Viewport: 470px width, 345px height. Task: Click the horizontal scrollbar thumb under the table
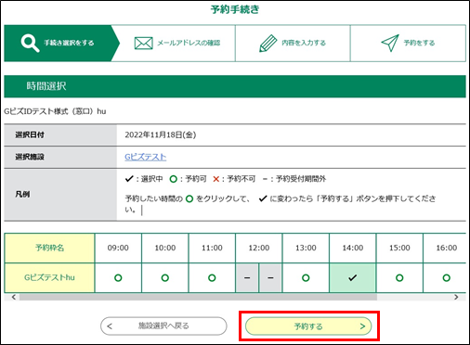tap(198, 297)
